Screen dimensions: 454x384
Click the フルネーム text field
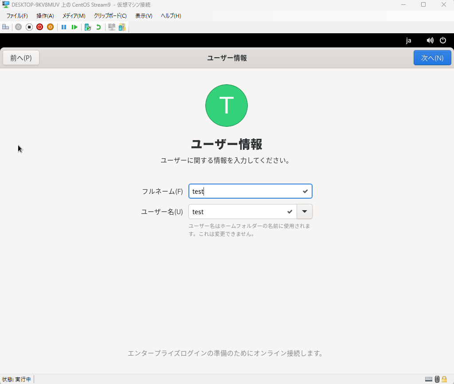point(245,192)
